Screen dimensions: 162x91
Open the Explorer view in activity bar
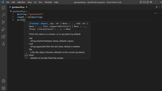(x=3, y=8)
